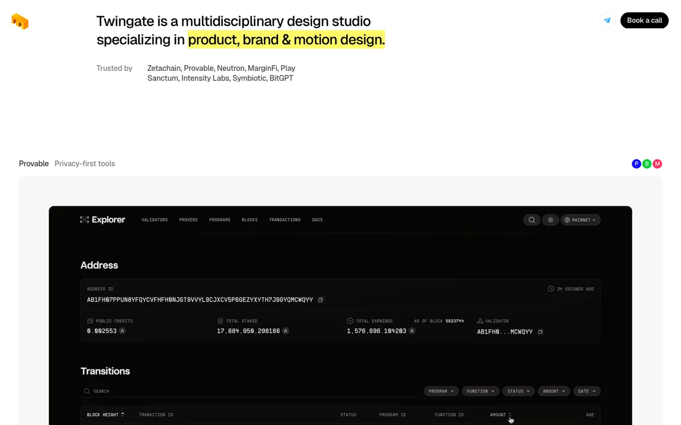
Task: Click the Transition ID column header
Action: (156, 415)
